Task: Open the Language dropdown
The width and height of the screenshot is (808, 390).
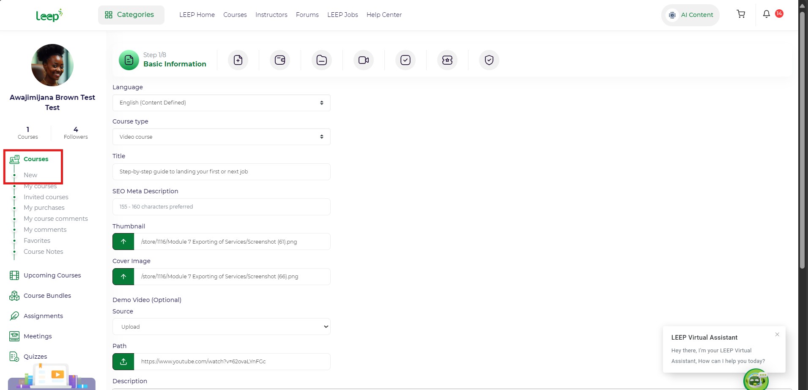Action: pyautogui.click(x=221, y=103)
